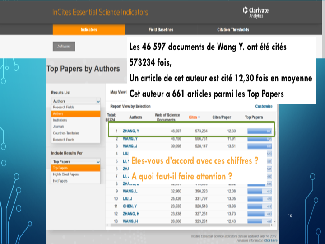Screen dimensions: 325x244
Task: Click the Customize link
Action: [x=264, y=106]
